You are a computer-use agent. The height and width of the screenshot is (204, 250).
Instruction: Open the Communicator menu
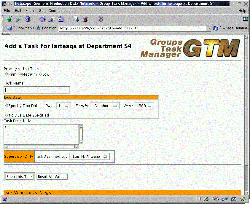coord(60,11)
